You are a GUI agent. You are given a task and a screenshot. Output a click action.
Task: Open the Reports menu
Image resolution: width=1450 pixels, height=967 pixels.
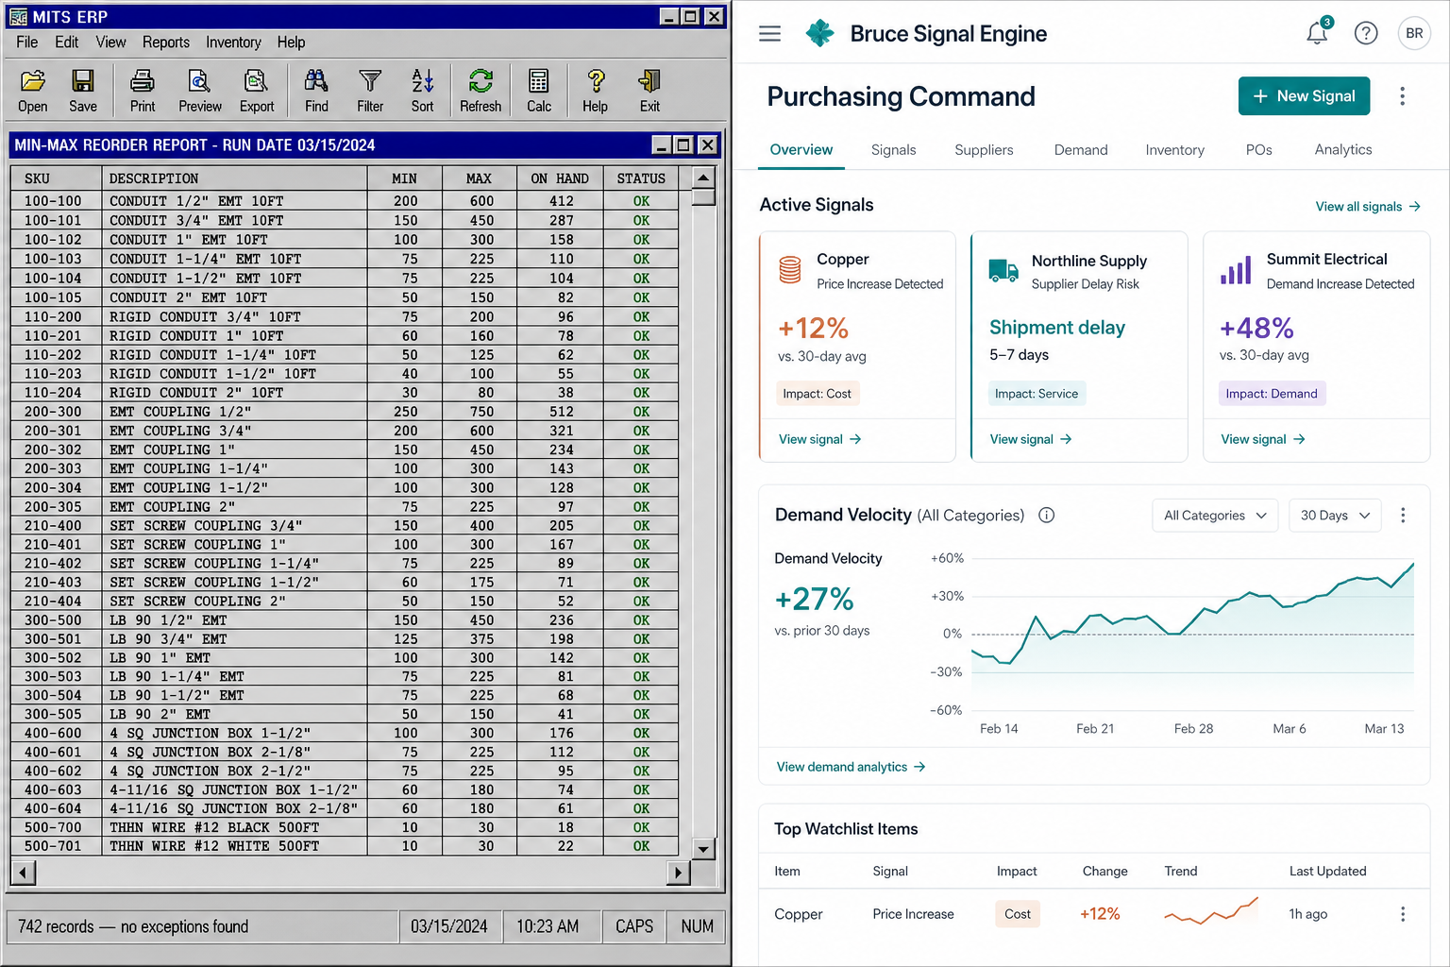[166, 42]
